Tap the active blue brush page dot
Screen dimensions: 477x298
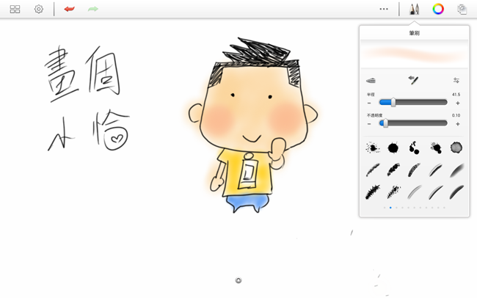click(390, 208)
